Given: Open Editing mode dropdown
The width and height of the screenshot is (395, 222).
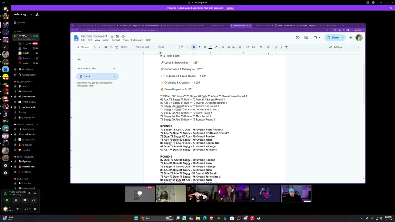Looking at the screenshot, I should pyautogui.click(x=339, y=47).
